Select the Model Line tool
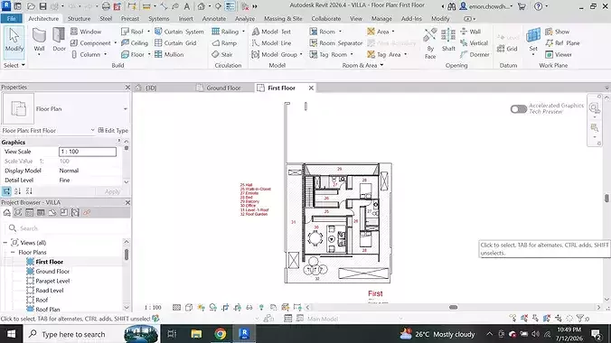Viewport: 611px width, 343px height. tap(271, 42)
